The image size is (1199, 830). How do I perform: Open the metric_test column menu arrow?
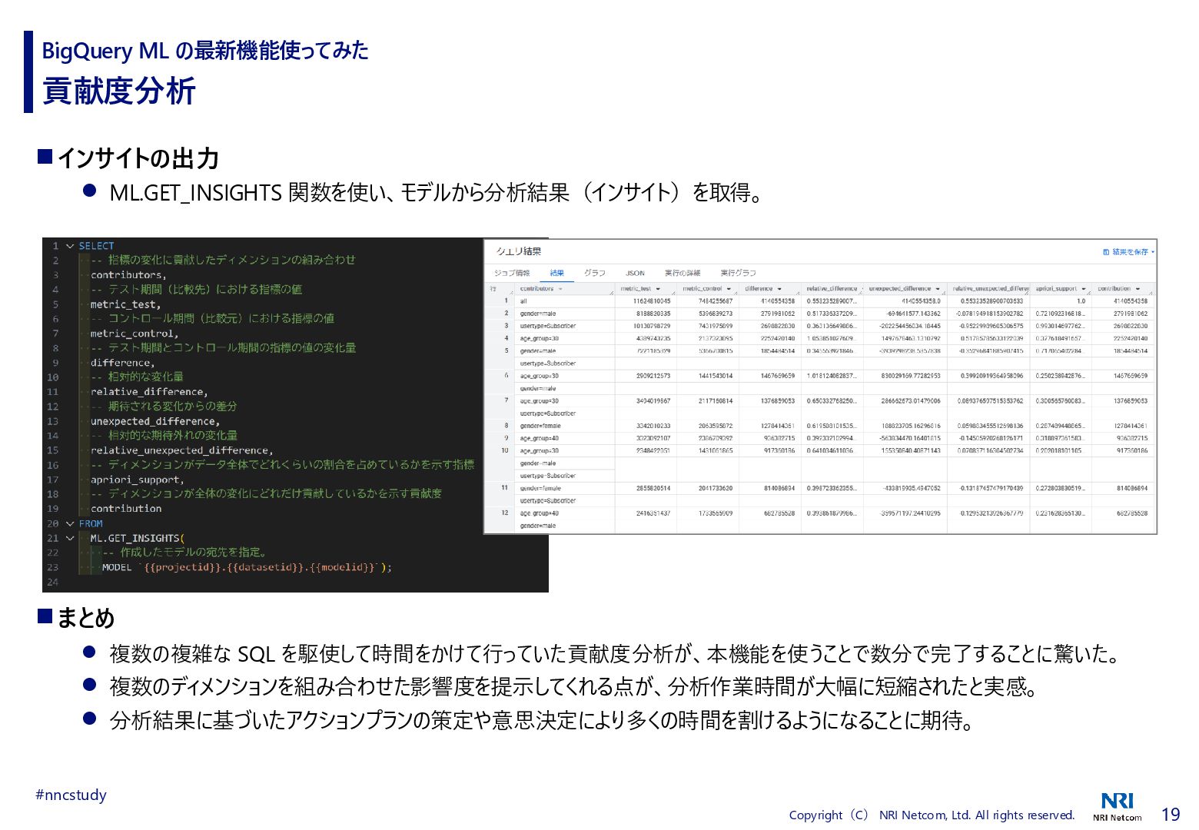pyautogui.click(x=658, y=289)
